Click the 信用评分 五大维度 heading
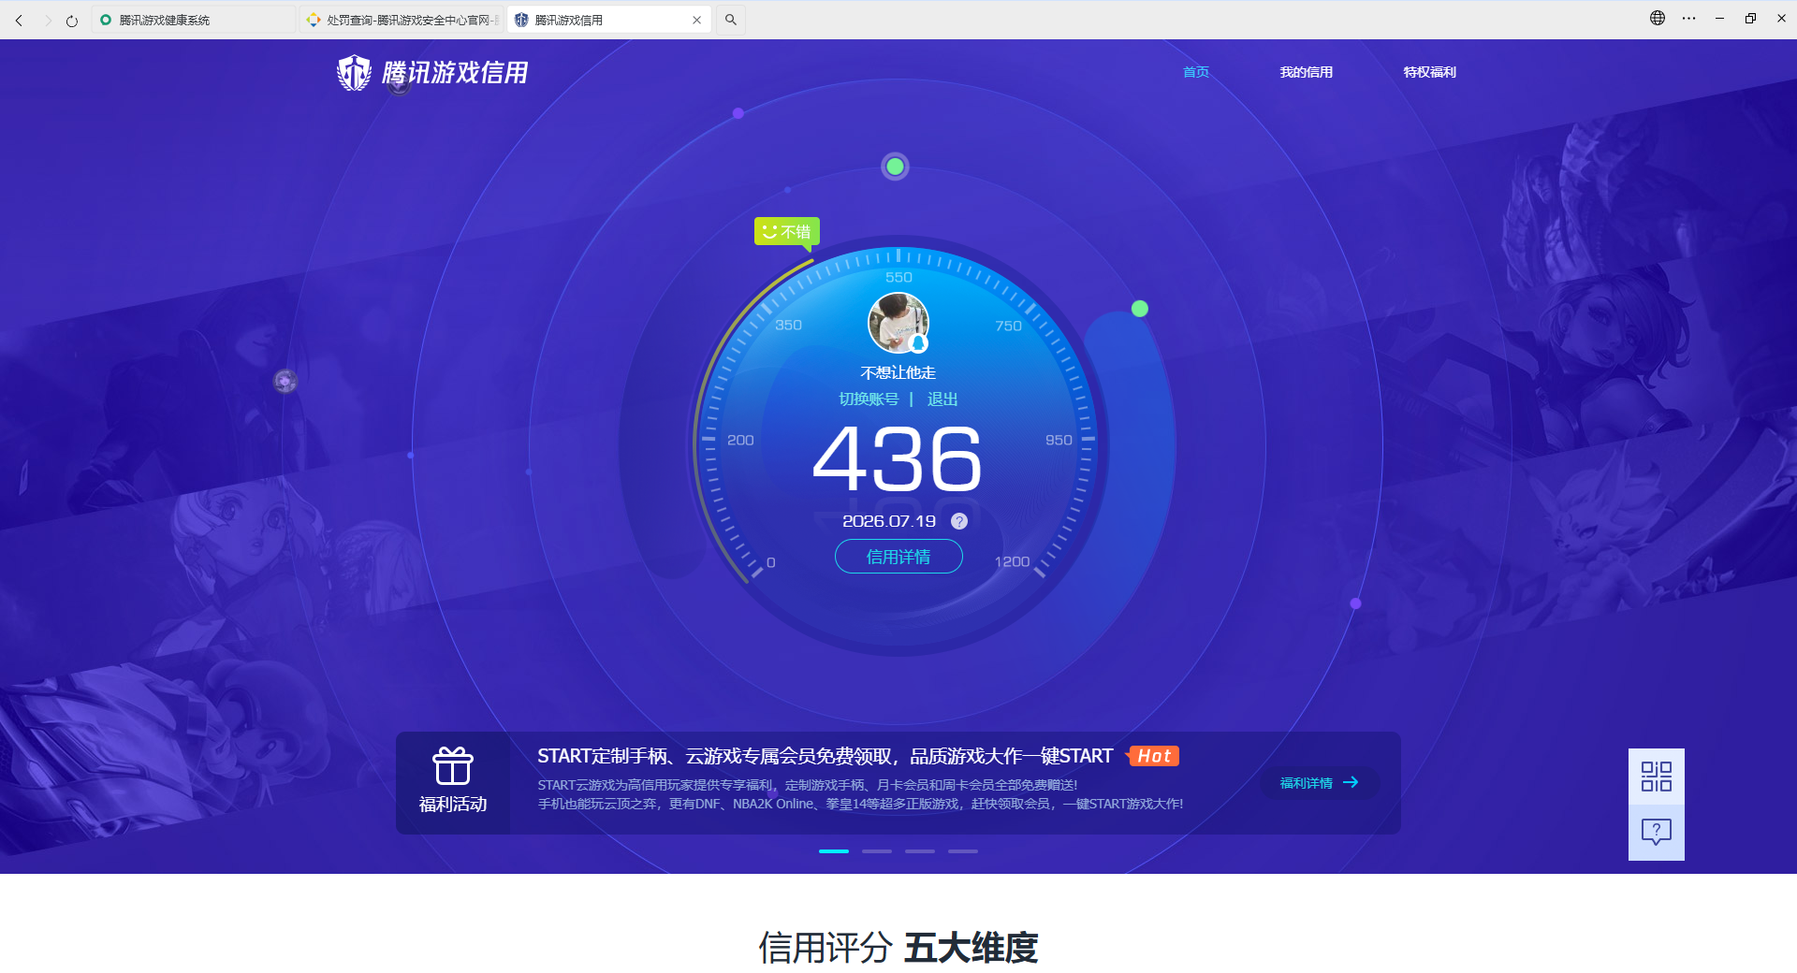Image resolution: width=1797 pixels, height=973 pixels. pos(898,948)
